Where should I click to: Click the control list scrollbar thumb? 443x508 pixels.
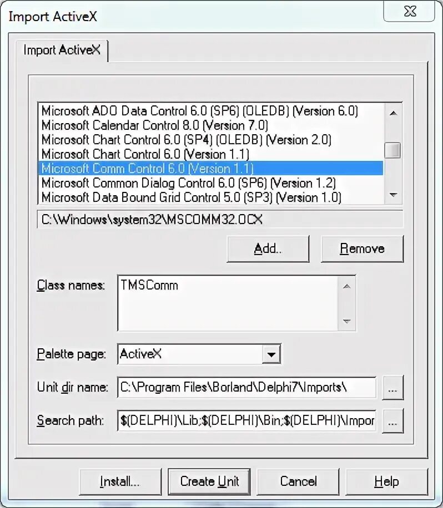[393, 150]
